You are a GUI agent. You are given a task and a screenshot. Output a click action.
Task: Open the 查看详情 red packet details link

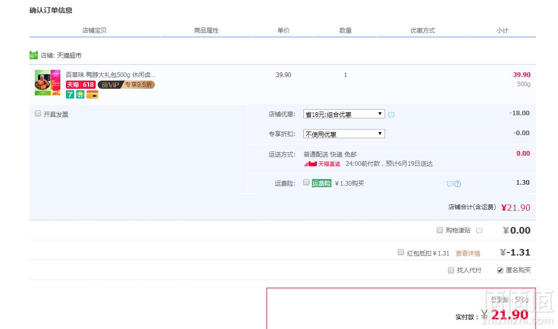(x=468, y=254)
